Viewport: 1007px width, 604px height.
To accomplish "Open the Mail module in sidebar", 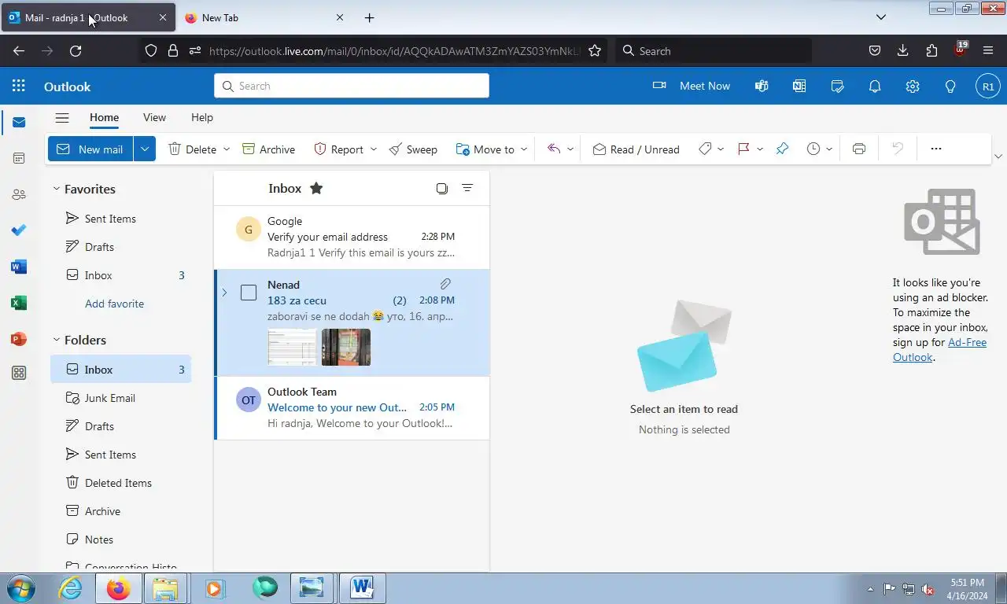I will pos(19,122).
